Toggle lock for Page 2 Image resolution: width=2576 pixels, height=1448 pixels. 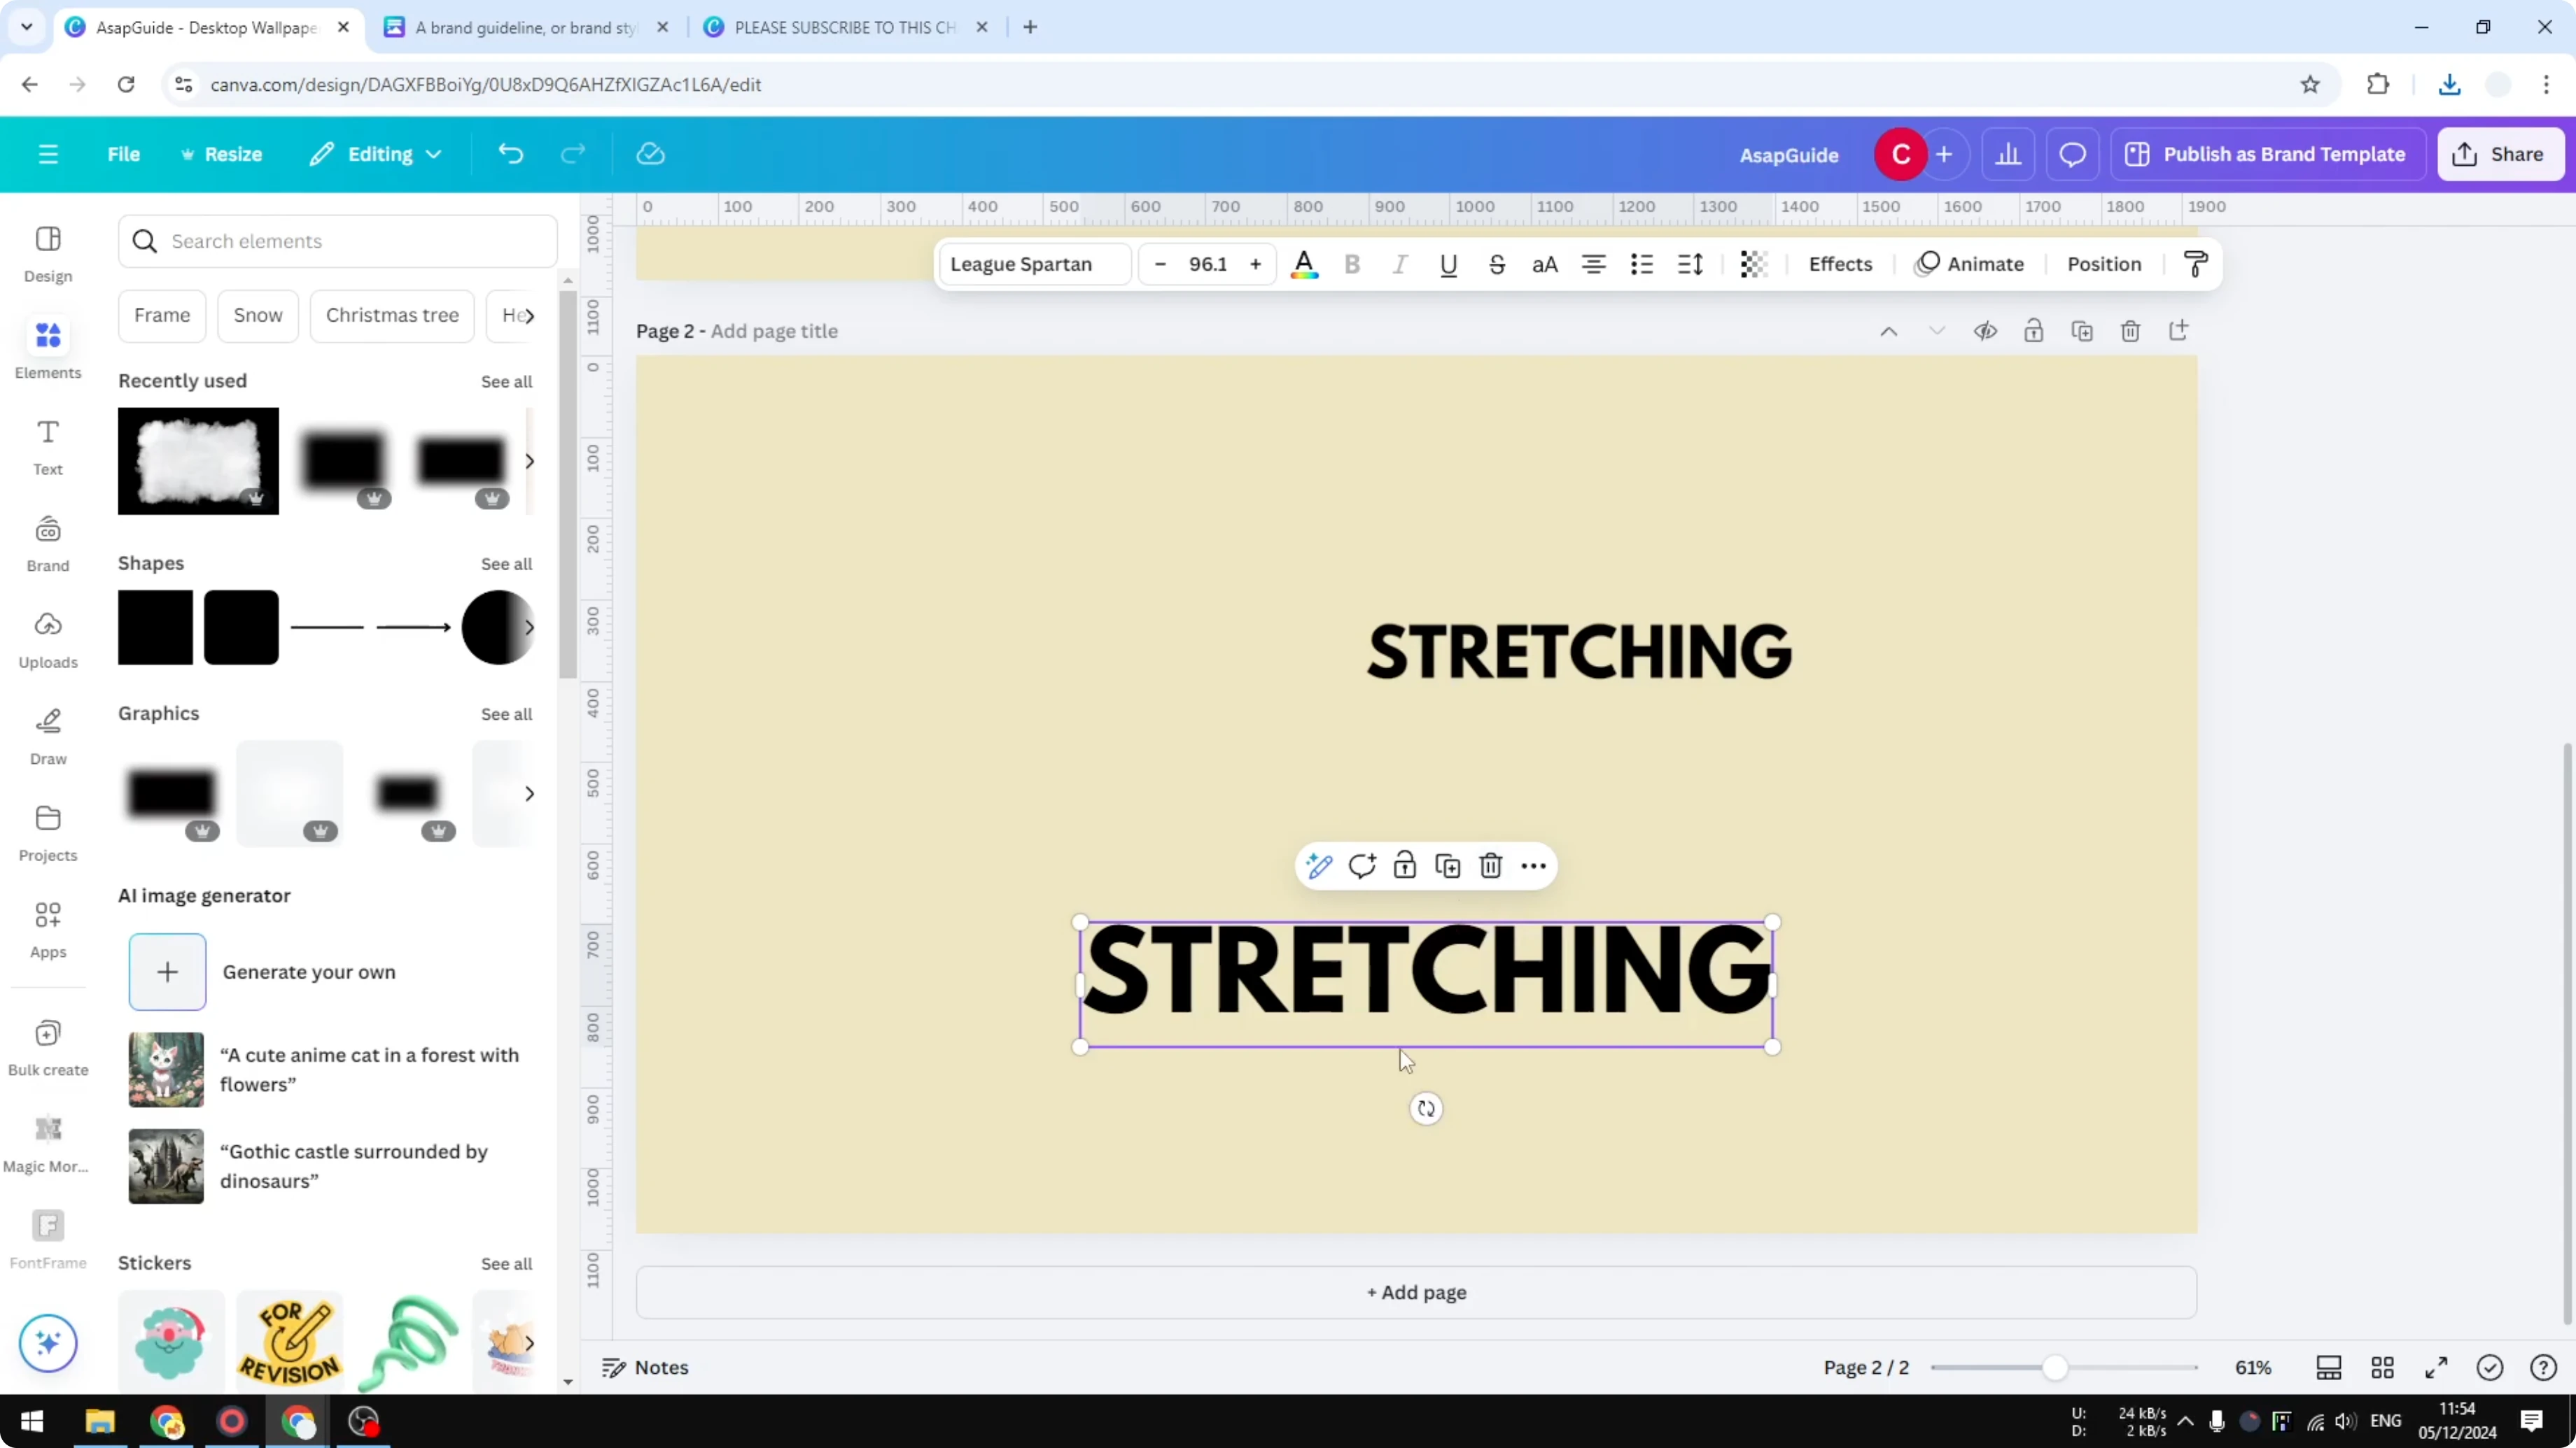pos(2034,331)
